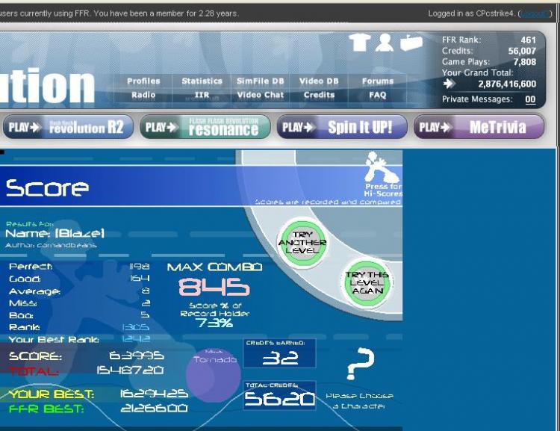Click Grand Total 2,876,416,600

click(507, 84)
